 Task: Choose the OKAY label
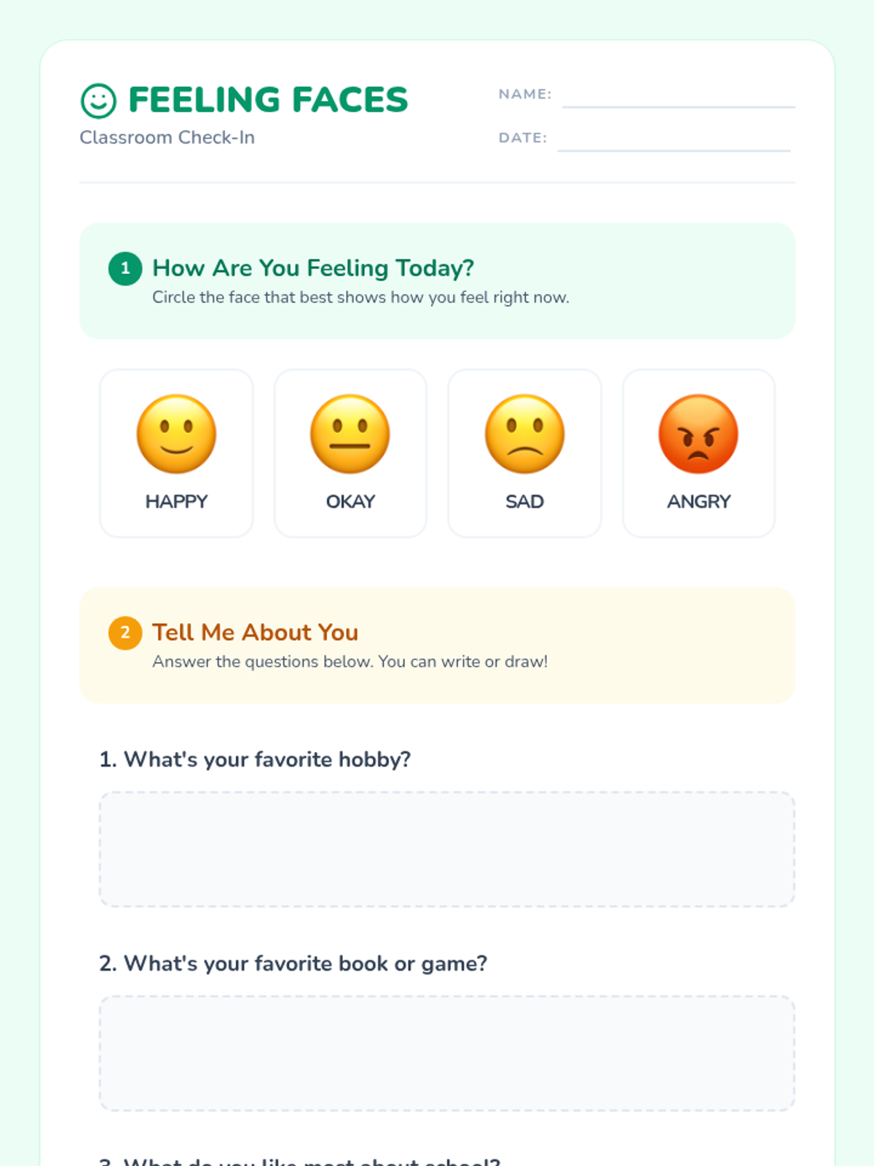(350, 501)
